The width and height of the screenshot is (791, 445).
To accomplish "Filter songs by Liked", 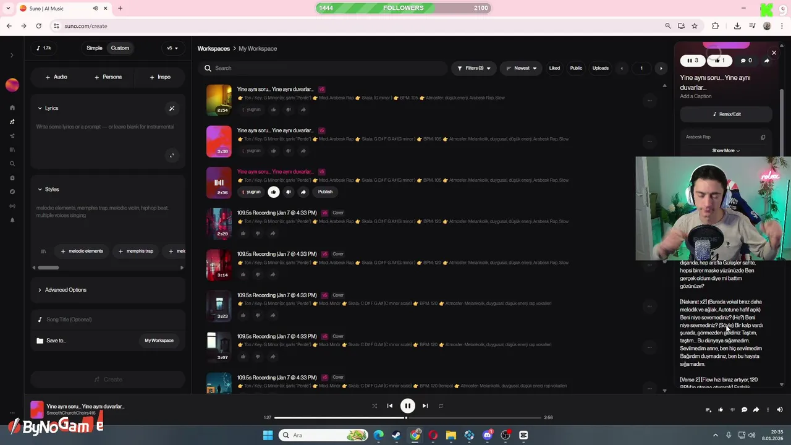I will [554, 68].
